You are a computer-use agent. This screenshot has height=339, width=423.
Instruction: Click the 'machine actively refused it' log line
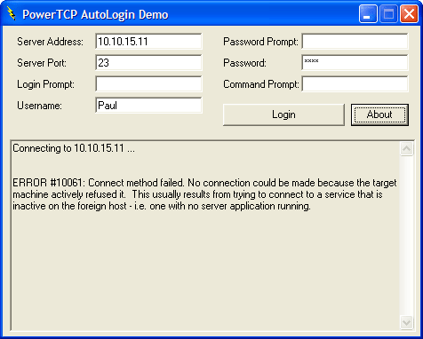coord(197,194)
